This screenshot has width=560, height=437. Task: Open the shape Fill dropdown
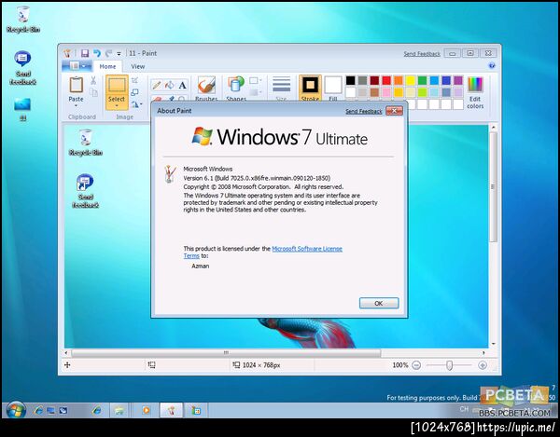coord(256,92)
